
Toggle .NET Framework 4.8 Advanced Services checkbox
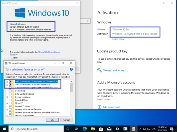[x=10, y=85]
